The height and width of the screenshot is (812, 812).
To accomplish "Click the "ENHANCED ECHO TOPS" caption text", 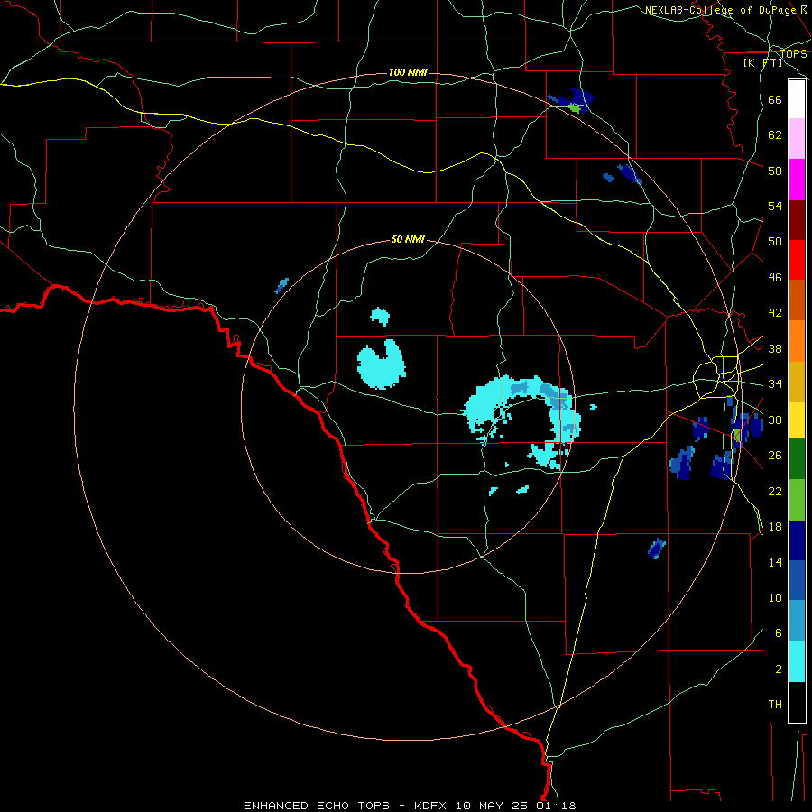I will pyautogui.click(x=317, y=806).
